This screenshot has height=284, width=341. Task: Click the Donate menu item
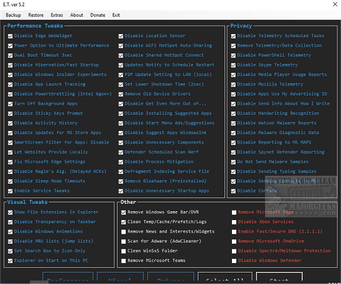(98, 15)
